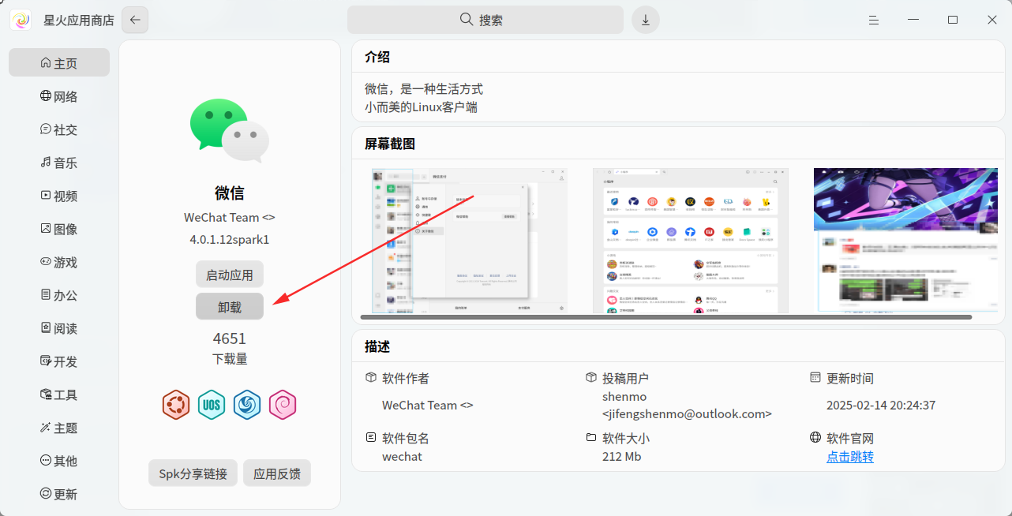Click the package name icon

(x=371, y=437)
